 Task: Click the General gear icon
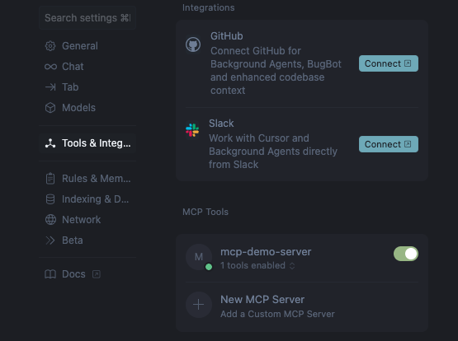tap(50, 46)
